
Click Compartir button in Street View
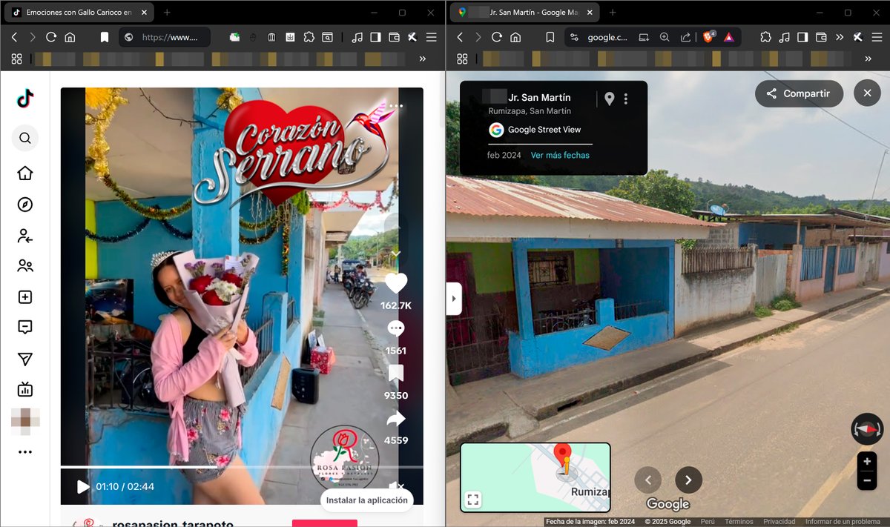tap(799, 93)
